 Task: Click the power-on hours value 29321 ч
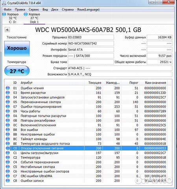(160, 62)
